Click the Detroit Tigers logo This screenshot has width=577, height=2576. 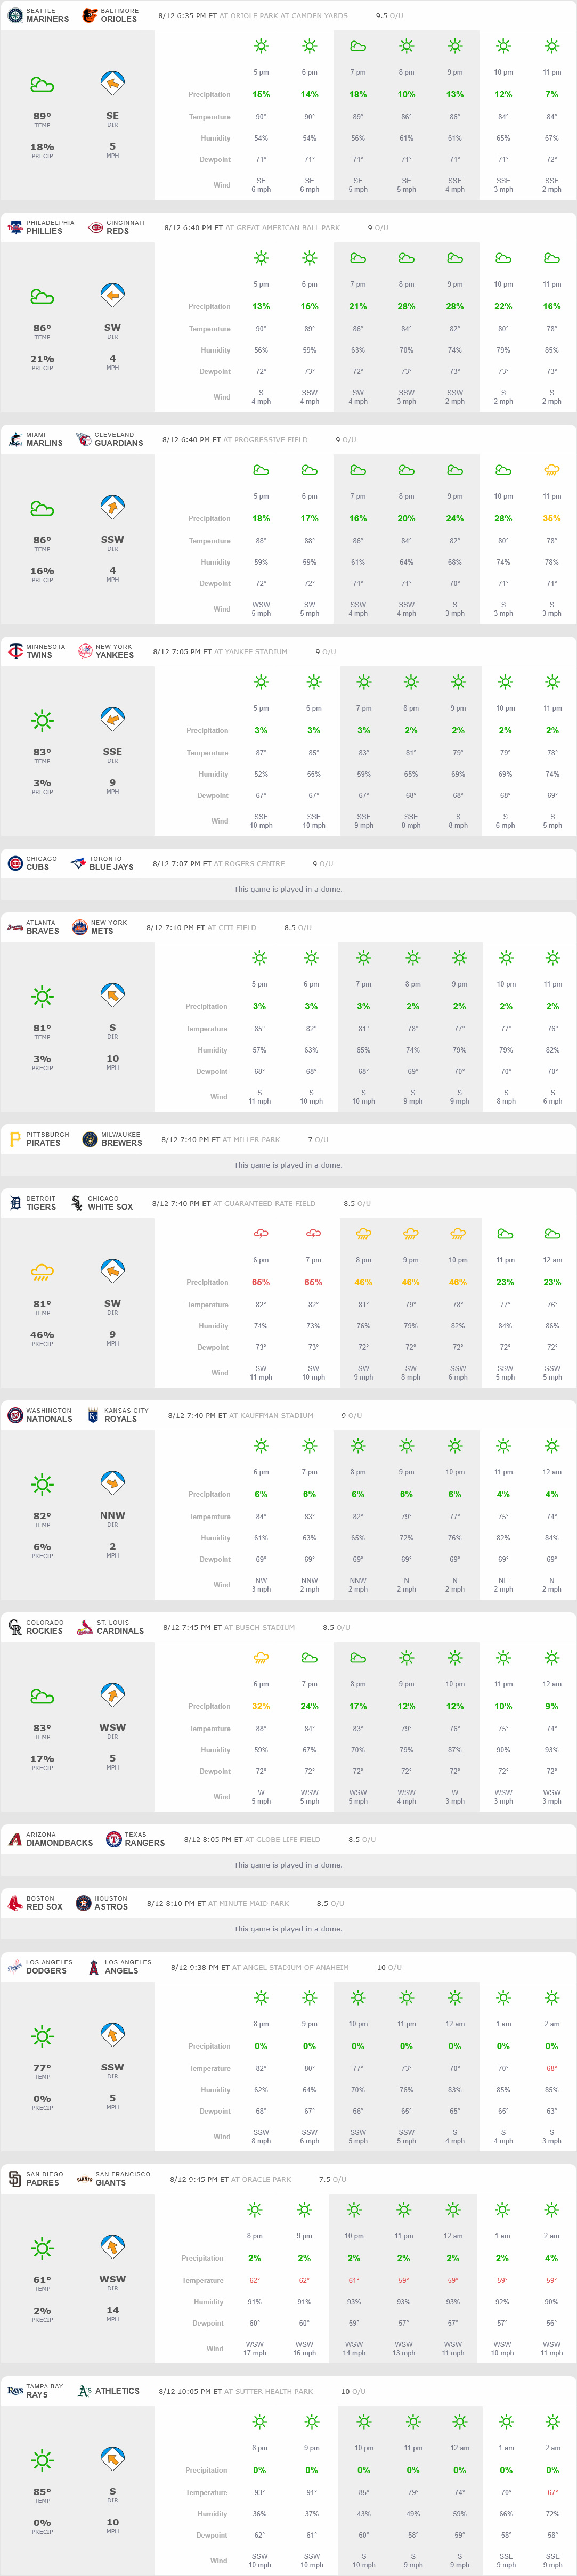[x=15, y=1203]
